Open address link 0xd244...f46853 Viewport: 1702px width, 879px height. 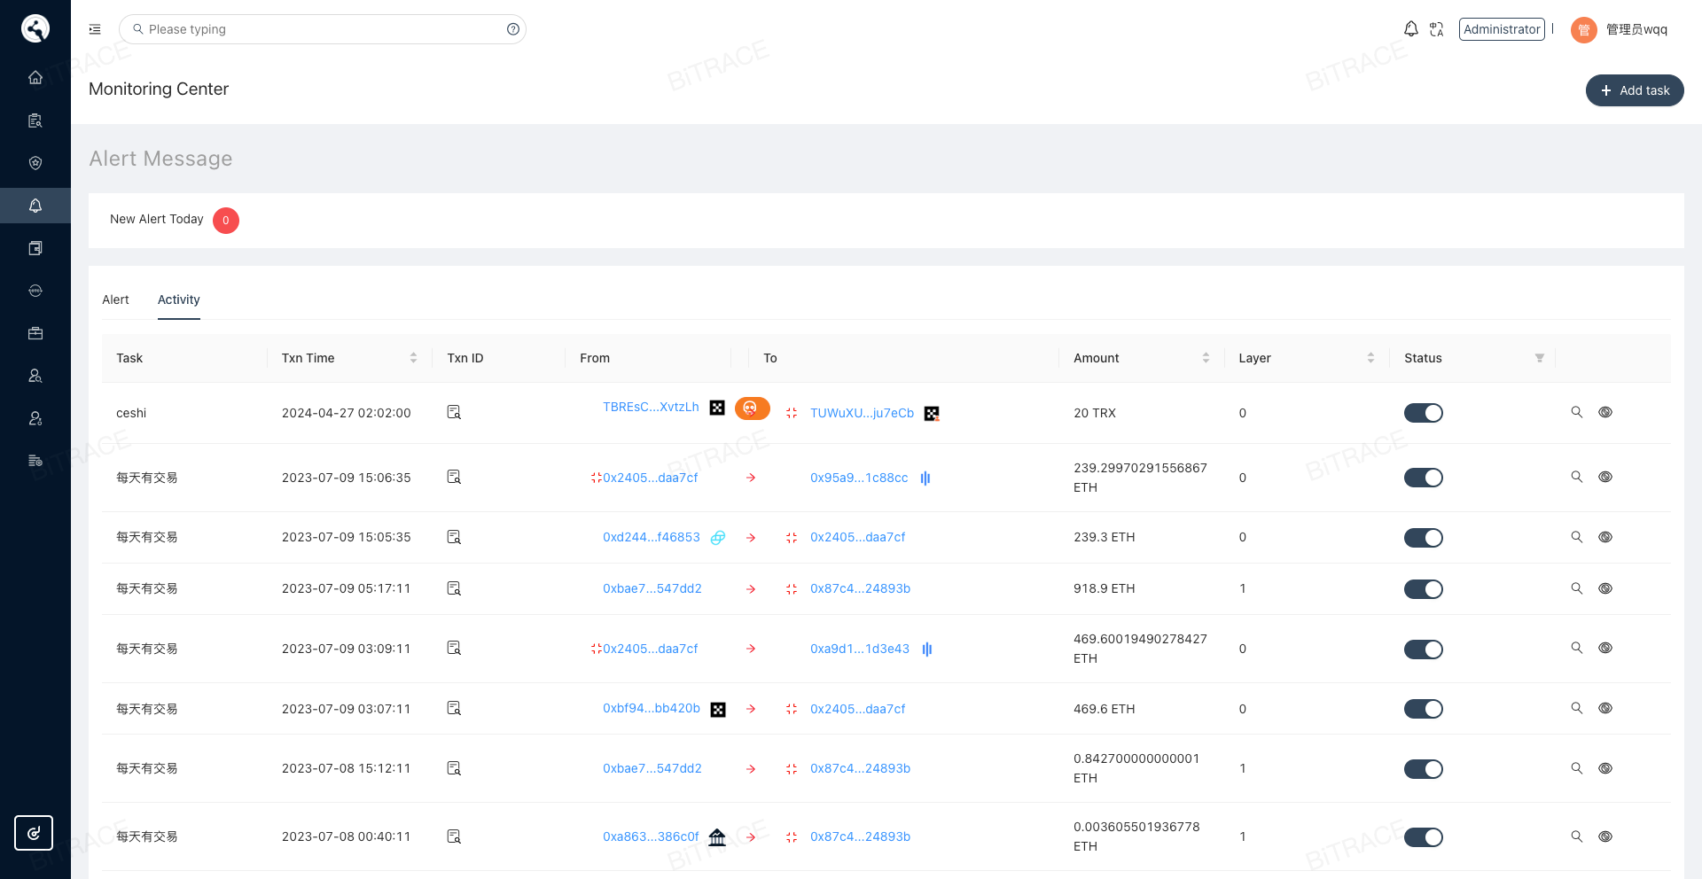tap(652, 537)
